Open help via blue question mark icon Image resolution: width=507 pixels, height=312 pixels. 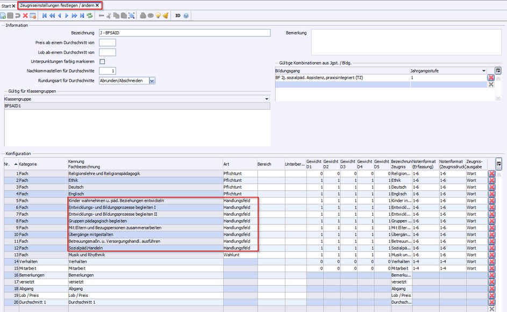(186, 16)
